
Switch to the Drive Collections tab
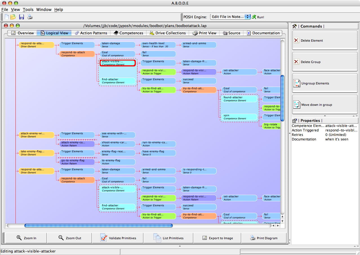coord(168,33)
